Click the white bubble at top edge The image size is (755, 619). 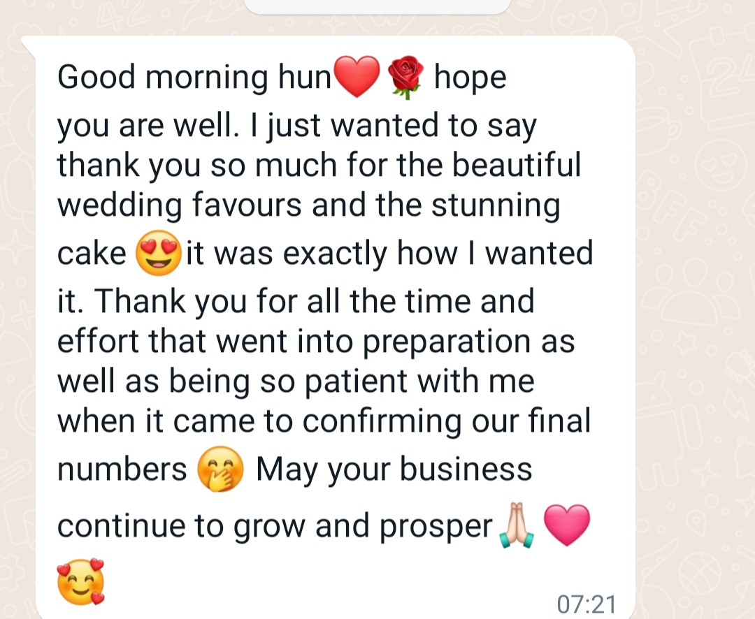point(377,7)
